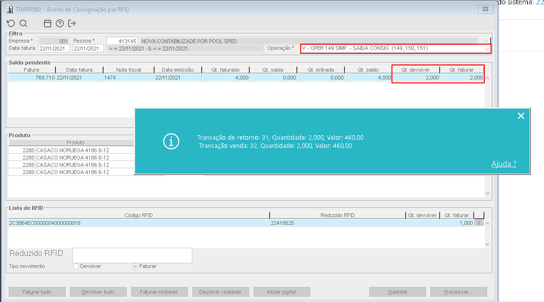Click the first Data fatura date field
Viewport: 544px width, 302px height.
(54, 48)
